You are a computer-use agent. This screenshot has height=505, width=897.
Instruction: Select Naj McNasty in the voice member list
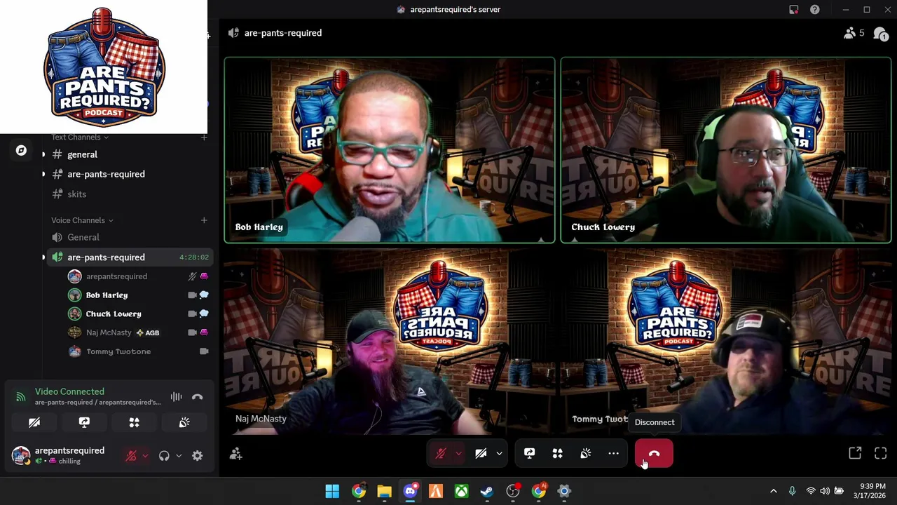click(x=137, y=332)
